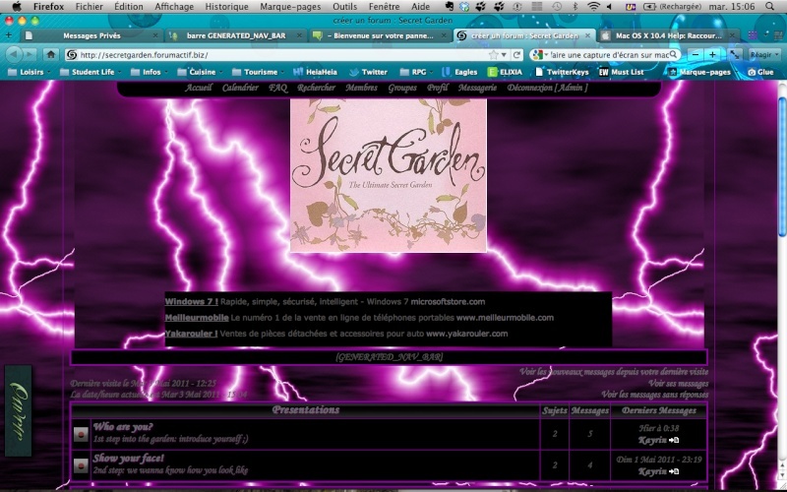
Task: Open the Apple menu
Action: click(17, 7)
